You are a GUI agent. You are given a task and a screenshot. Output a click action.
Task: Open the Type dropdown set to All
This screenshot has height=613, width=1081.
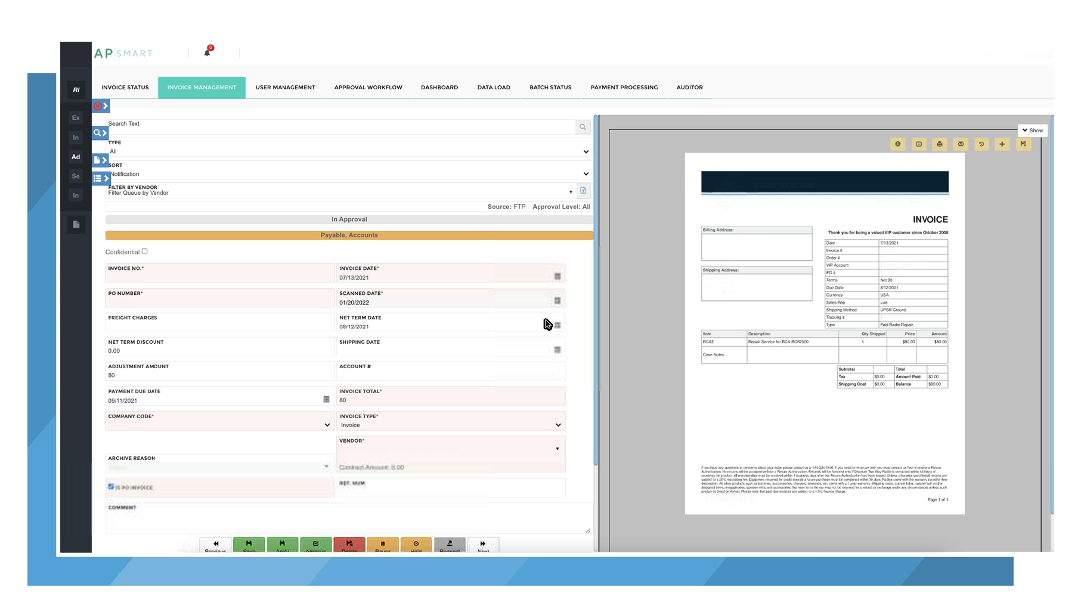[x=586, y=150]
